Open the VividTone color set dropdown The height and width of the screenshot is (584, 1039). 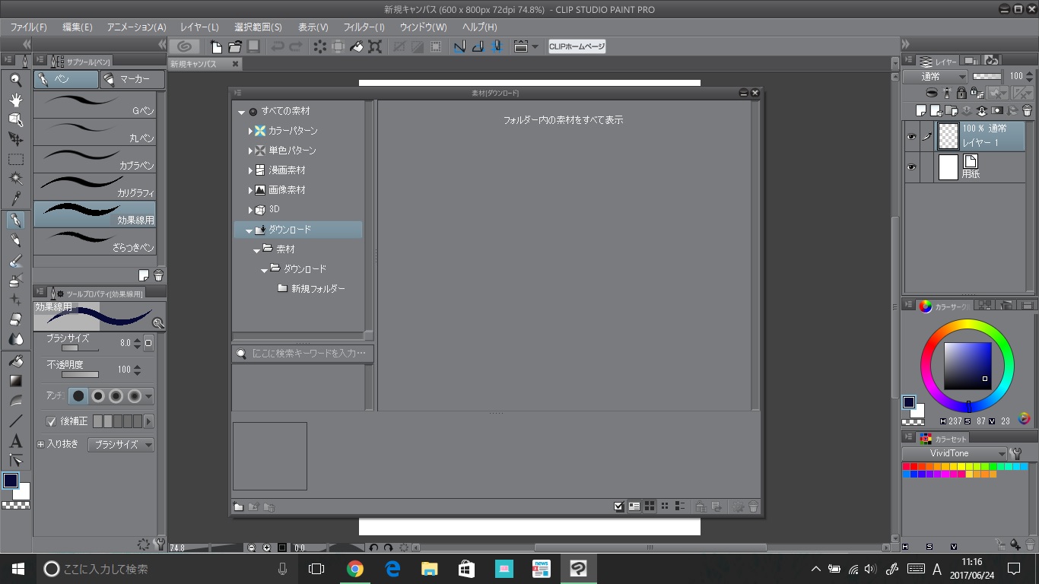point(955,453)
